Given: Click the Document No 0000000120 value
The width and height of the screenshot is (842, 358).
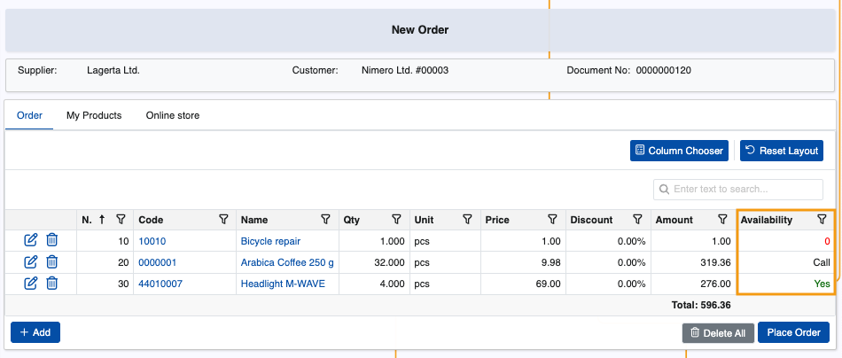Looking at the screenshot, I should pyautogui.click(x=663, y=70).
